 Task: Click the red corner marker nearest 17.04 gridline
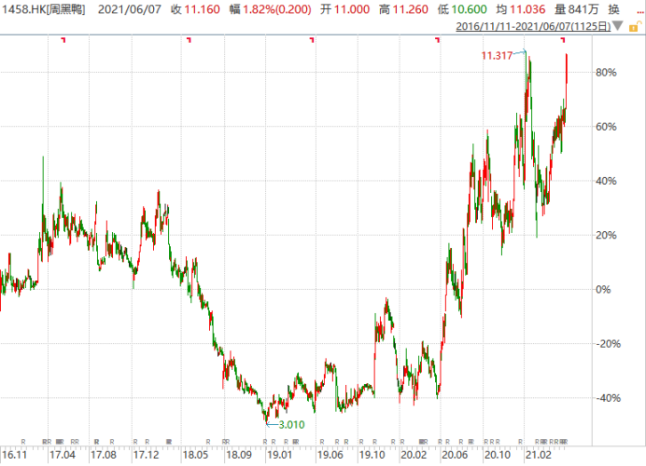click(63, 40)
